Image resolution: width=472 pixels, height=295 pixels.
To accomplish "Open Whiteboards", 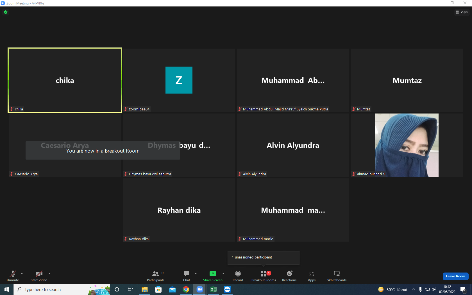I will [x=337, y=276].
